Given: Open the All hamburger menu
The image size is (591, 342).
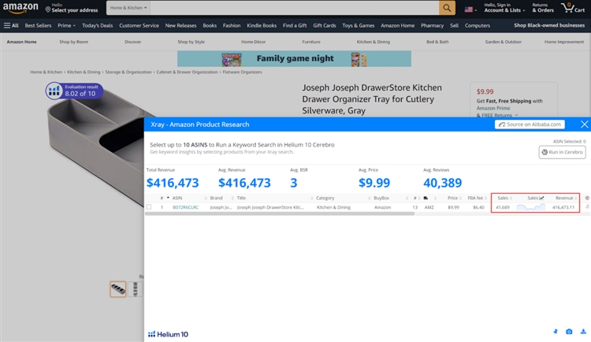Looking at the screenshot, I should 11,25.
